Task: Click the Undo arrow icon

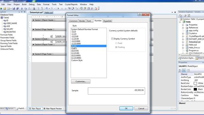Action: [47, 9]
